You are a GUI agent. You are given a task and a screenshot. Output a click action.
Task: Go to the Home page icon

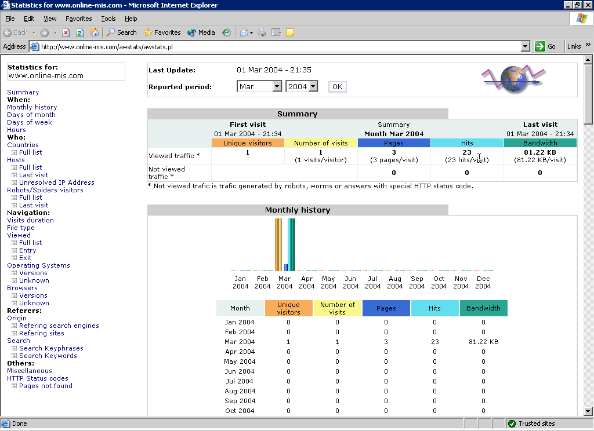pos(93,32)
